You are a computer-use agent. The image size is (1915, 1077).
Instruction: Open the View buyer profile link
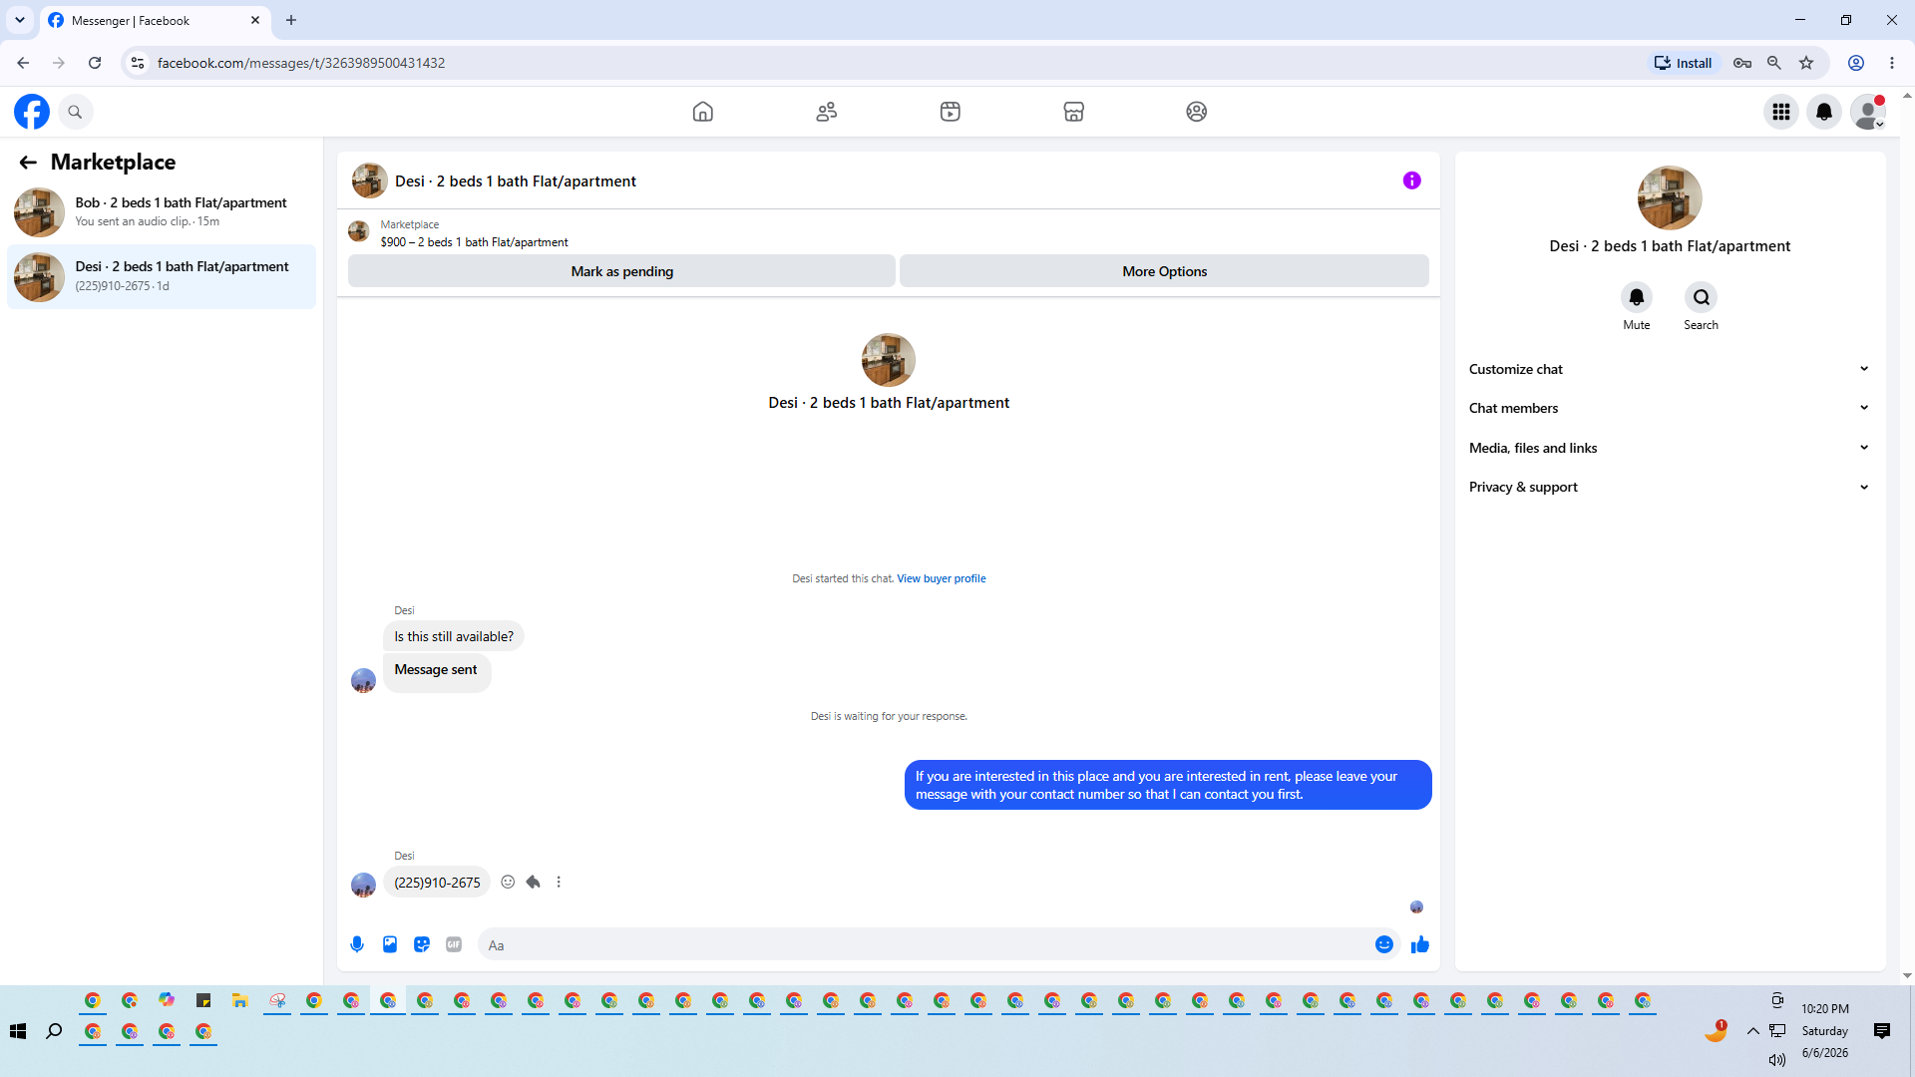click(x=942, y=578)
